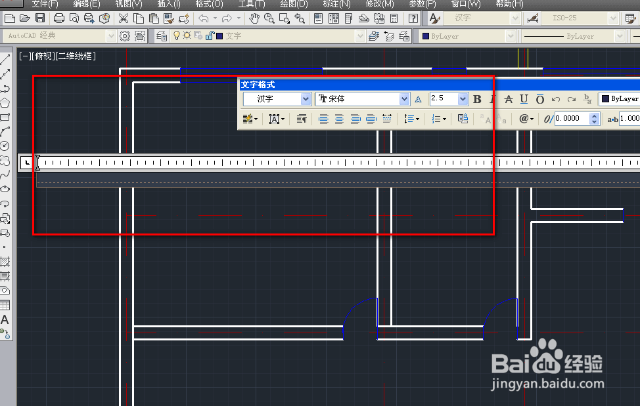Click the Copy icon in the toolbar
Image resolution: width=640 pixels, height=406 pixels.
139,18
